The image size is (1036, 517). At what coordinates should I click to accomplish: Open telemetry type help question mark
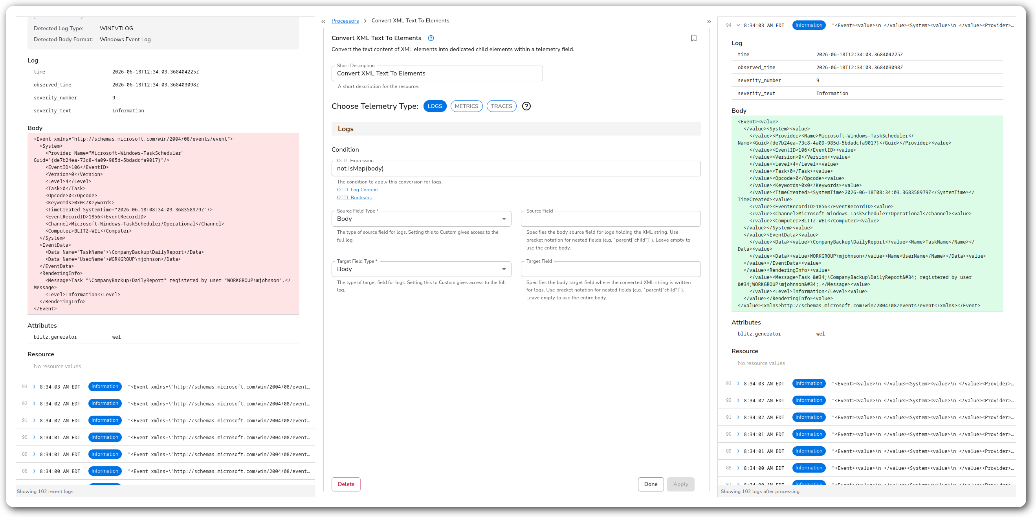click(x=526, y=106)
